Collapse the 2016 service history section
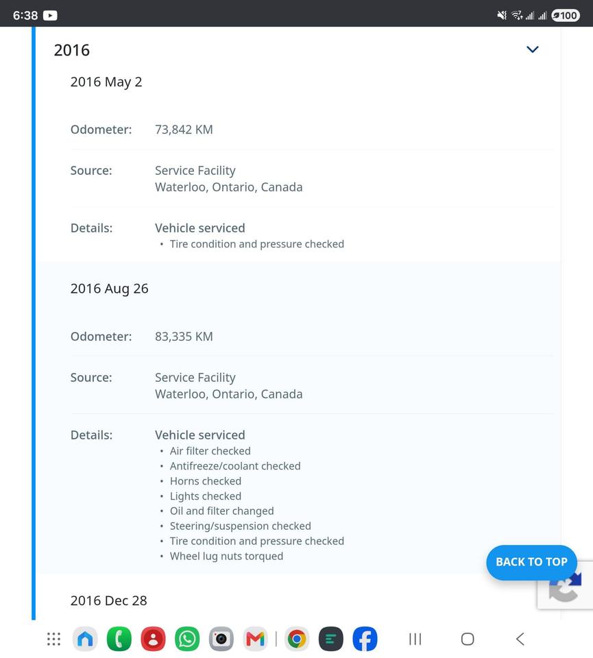The image size is (593, 658). click(x=532, y=49)
